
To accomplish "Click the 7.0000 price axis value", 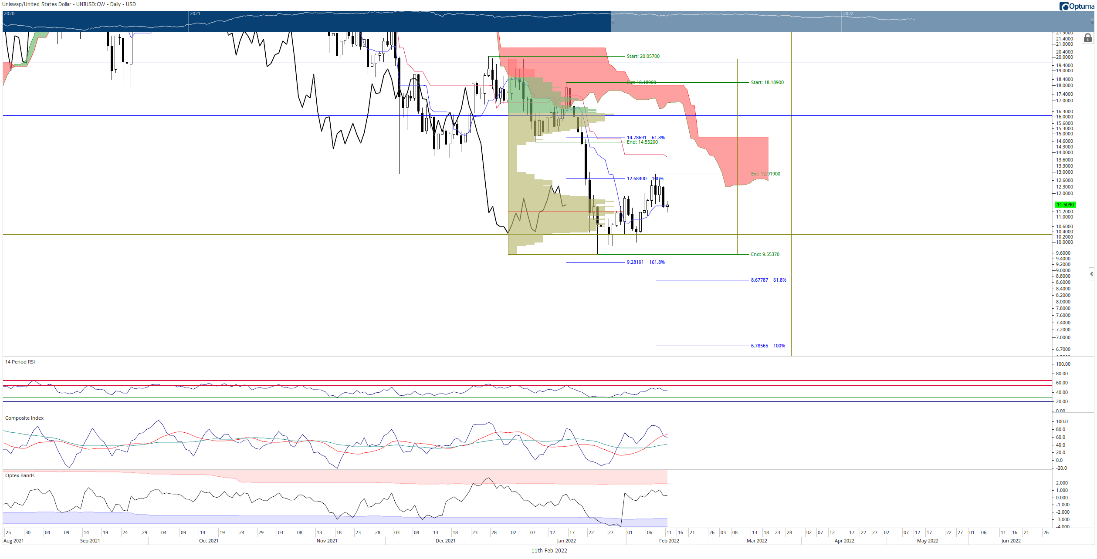I will click(x=1063, y=337).
